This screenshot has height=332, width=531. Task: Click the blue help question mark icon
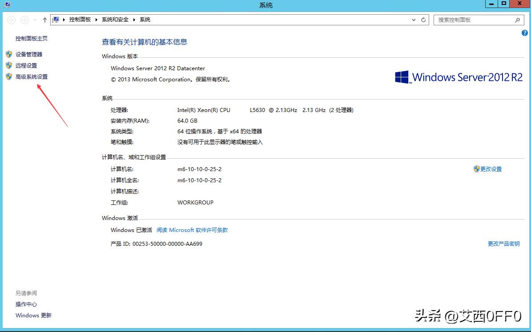(524, 32)
